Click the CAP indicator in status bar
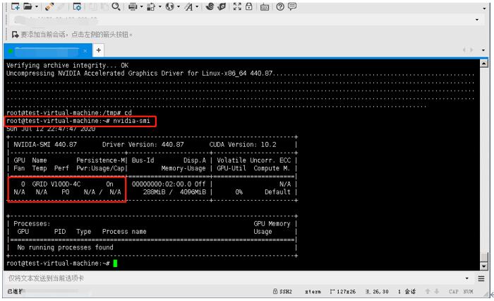The height and width of the screenshot is (301, 494). coord(454,292)
